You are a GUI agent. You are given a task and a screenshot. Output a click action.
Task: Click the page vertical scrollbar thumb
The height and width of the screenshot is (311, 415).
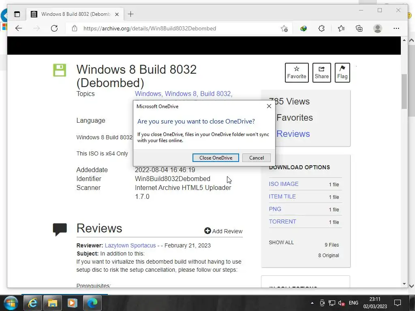pyautogui.click(x=404, y=92)
